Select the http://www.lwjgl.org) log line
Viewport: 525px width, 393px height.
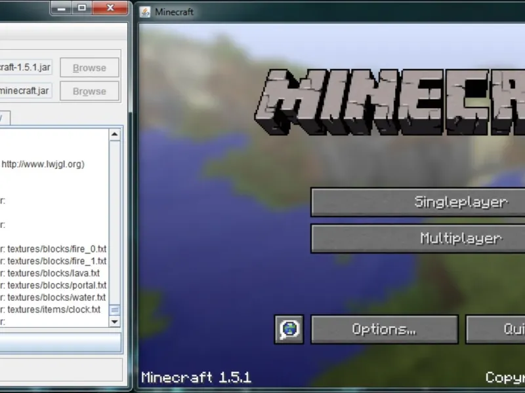pyautogui.click(x=43, y=164)
